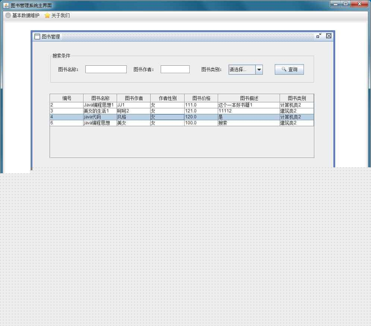Click the 图书作者 column header
This screenshot has width=371, height=326.
coord(134,98)
